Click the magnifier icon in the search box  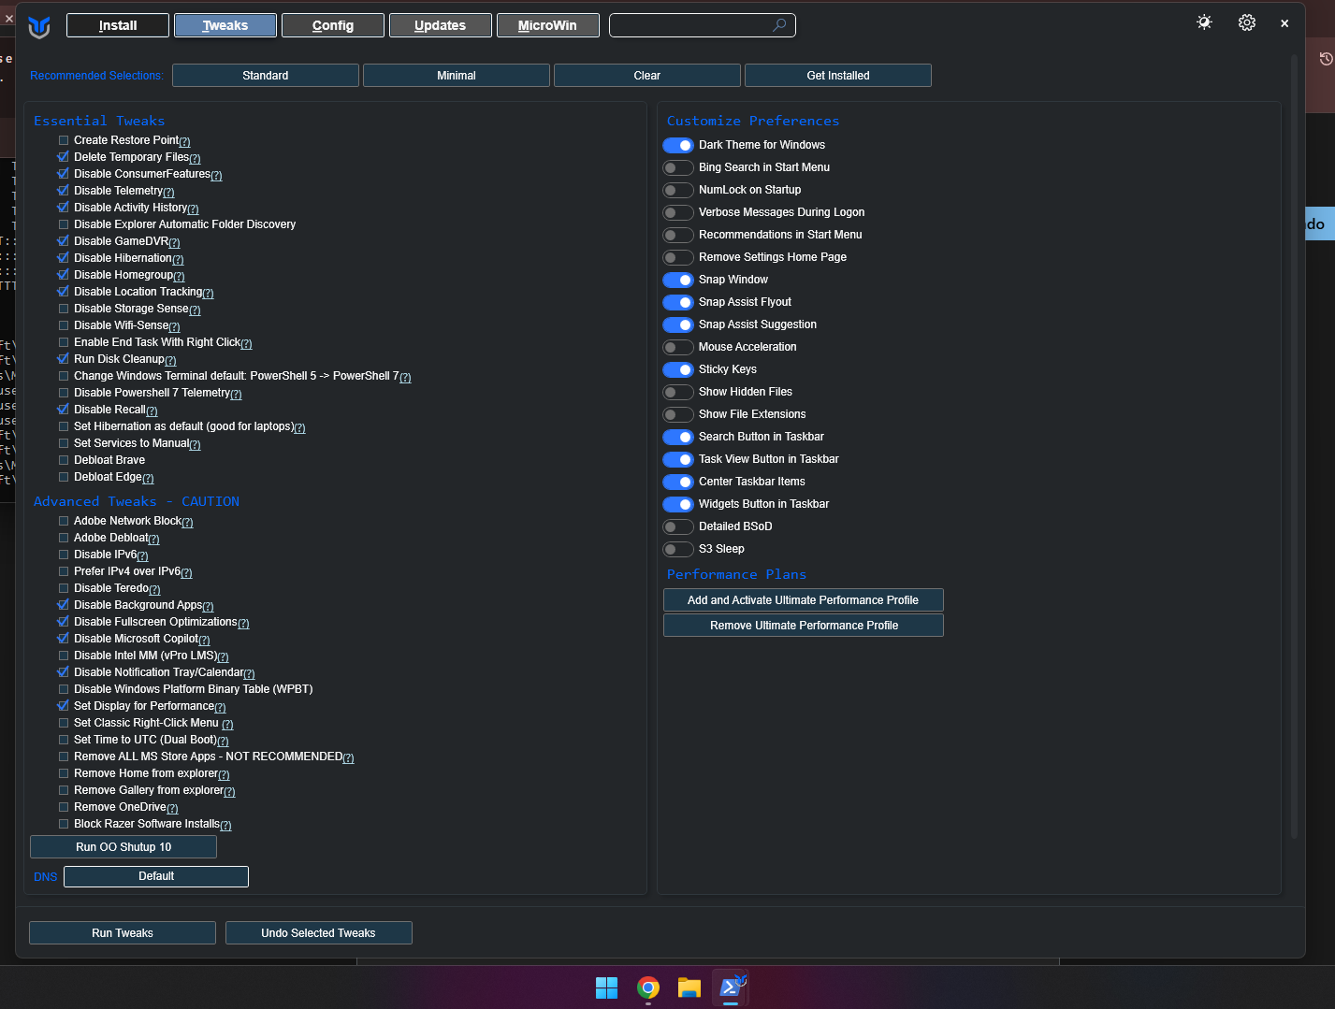[779, 25]
